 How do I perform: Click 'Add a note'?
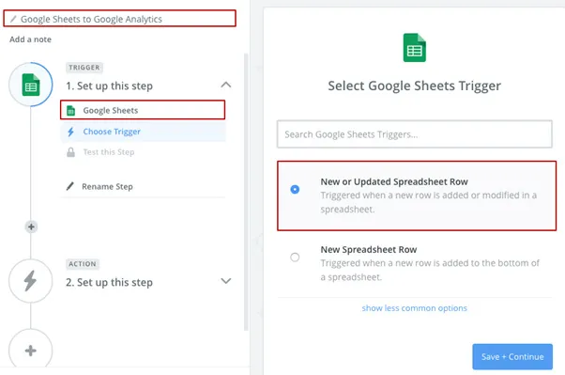click(30, 39)
